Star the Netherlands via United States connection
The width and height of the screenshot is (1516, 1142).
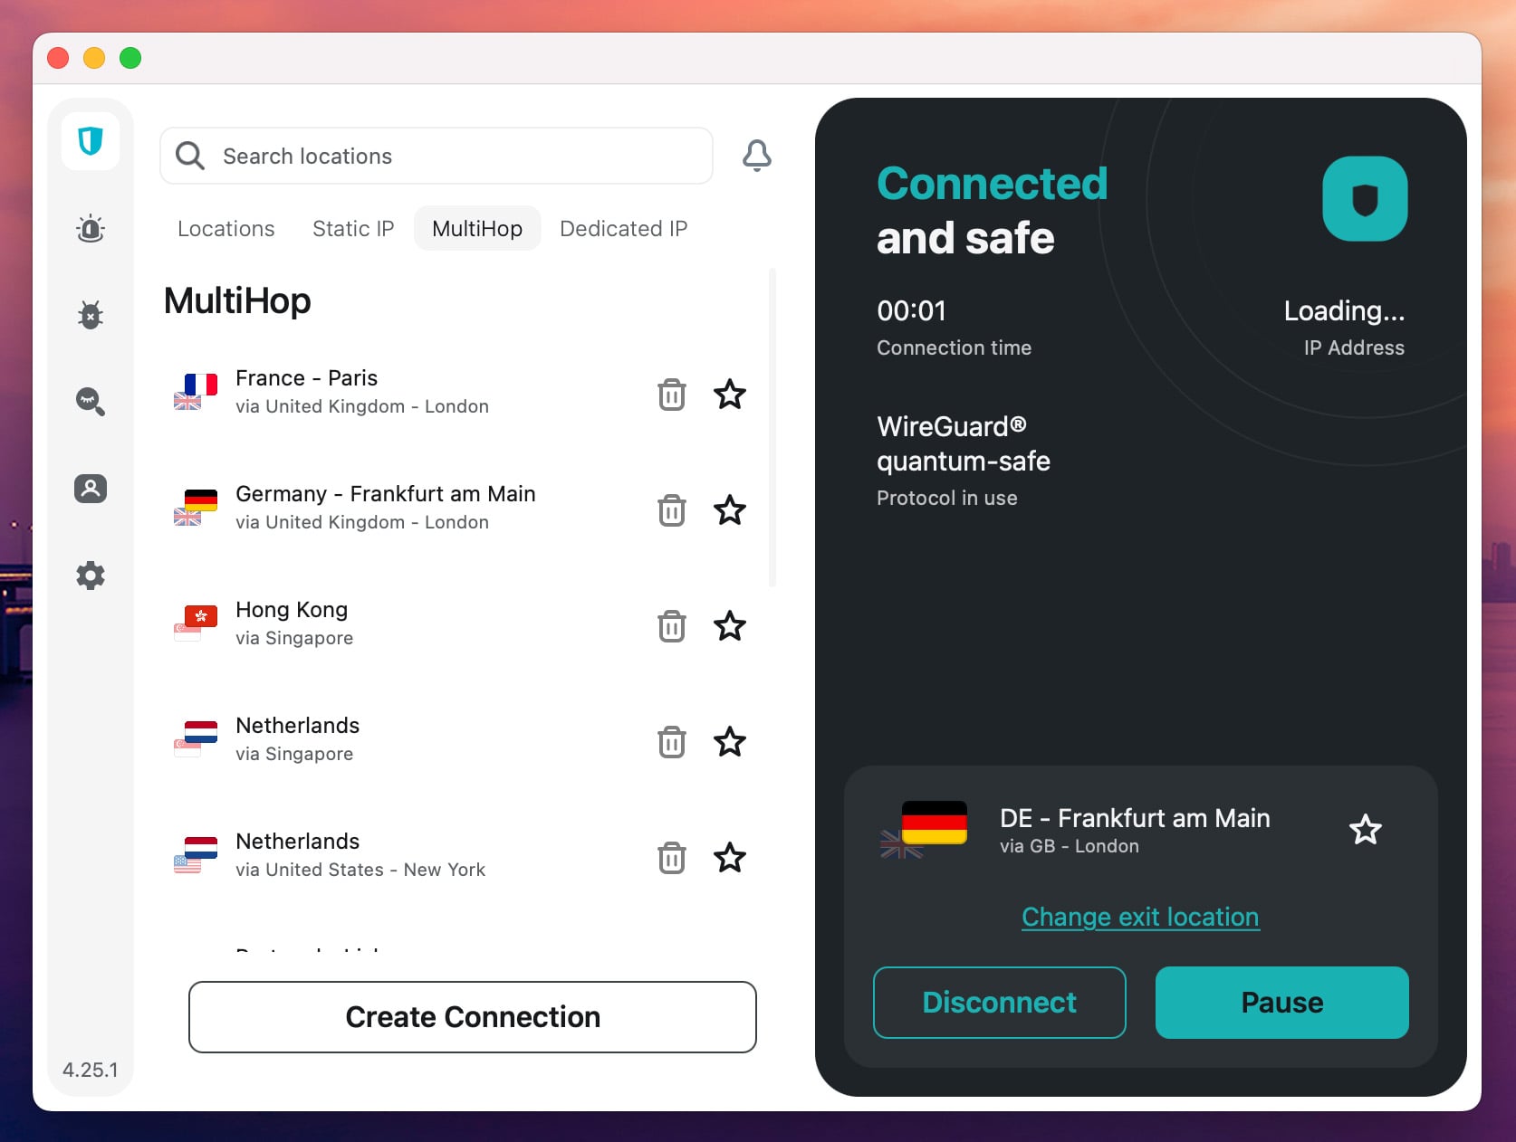(730, 858)
